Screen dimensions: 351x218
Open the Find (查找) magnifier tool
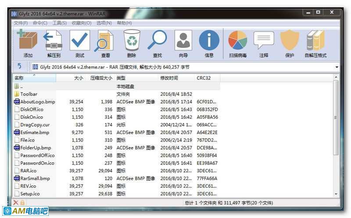click(x=158, y=40)
